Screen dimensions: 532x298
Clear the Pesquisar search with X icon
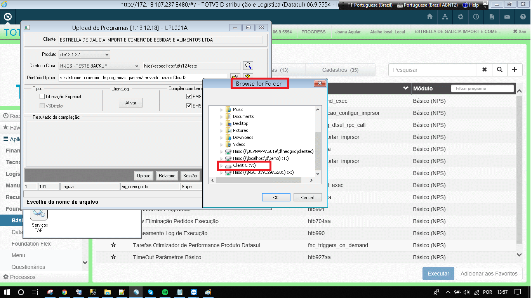point(484,70)
